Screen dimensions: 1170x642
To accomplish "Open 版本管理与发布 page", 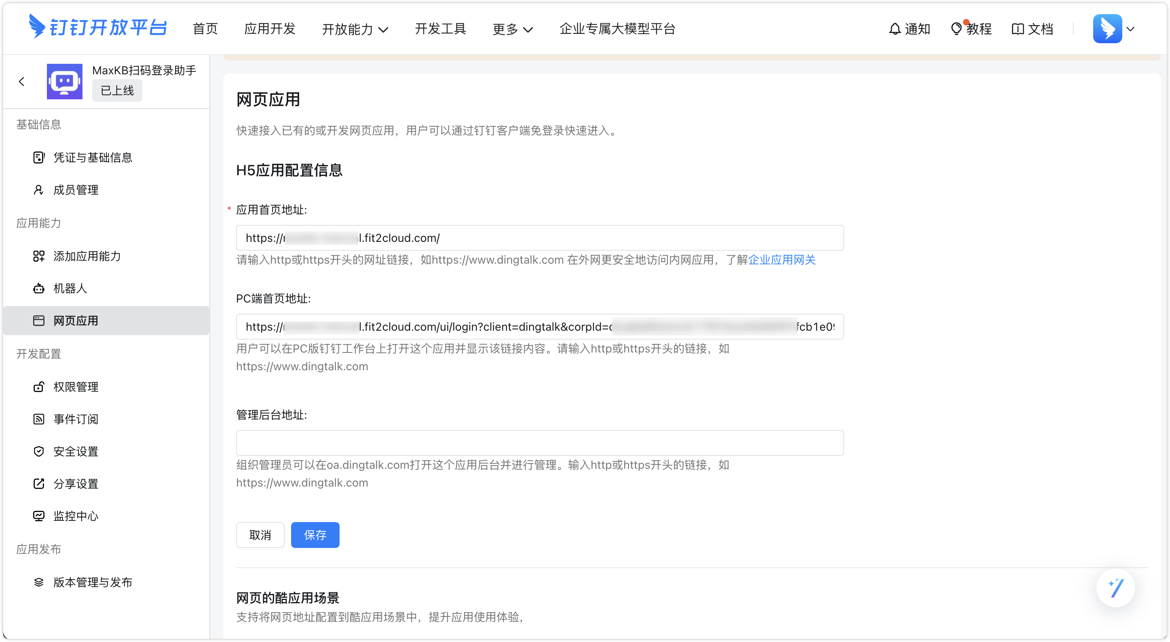I will pos(92,582).
